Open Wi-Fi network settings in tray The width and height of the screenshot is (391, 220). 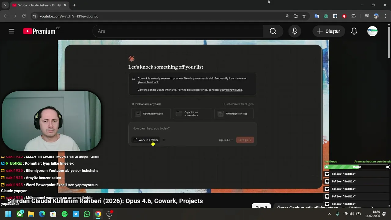tap(346, 214)
